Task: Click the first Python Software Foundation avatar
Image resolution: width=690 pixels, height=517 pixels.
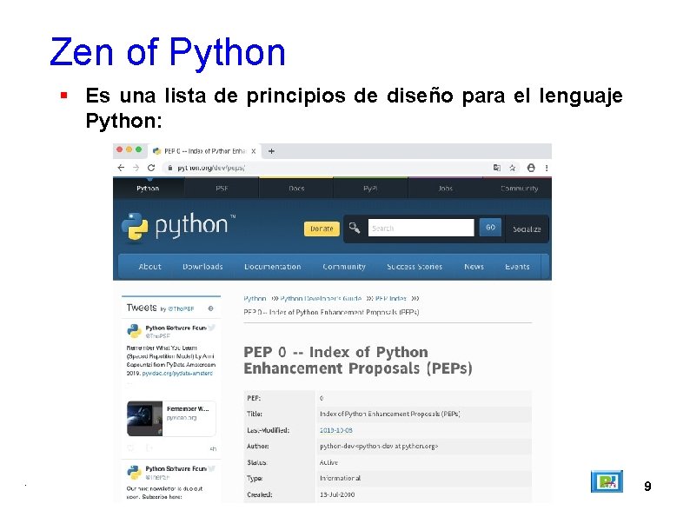Action: tap(134, 330)
